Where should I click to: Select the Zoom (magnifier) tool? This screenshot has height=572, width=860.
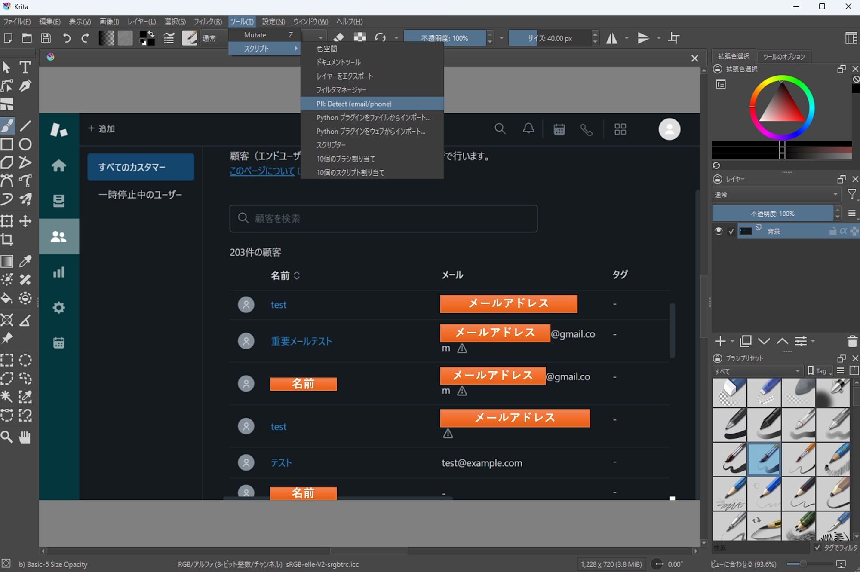tap(7, 437)
